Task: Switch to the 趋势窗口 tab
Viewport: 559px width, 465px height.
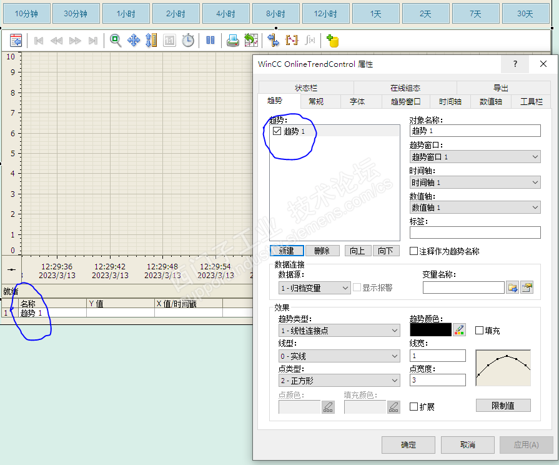Action: pos(406,102)
